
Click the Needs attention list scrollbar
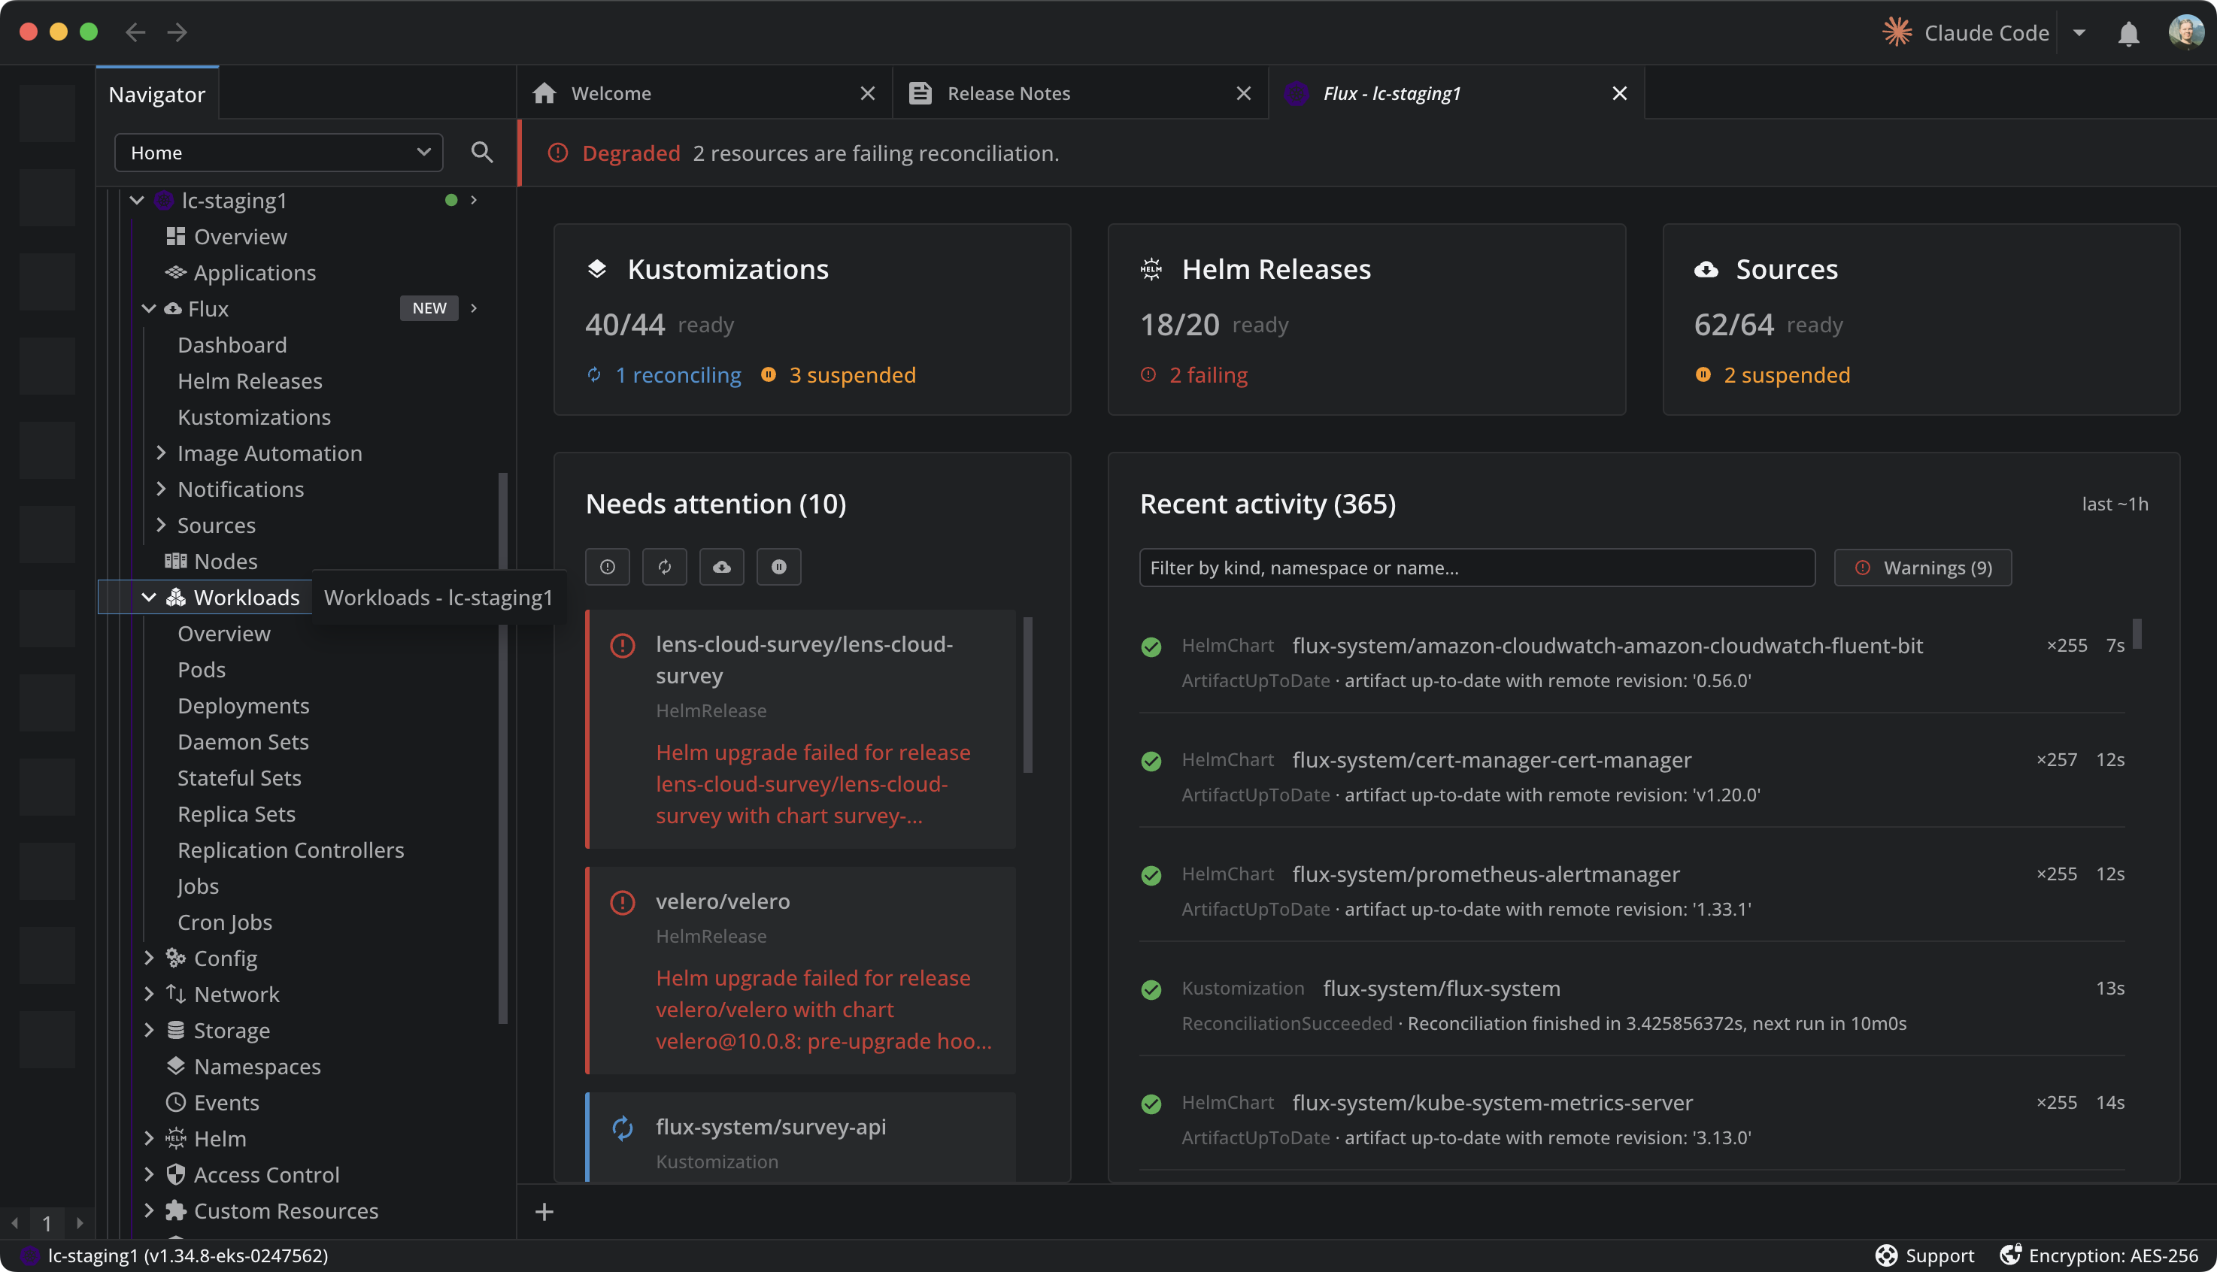1028,695
